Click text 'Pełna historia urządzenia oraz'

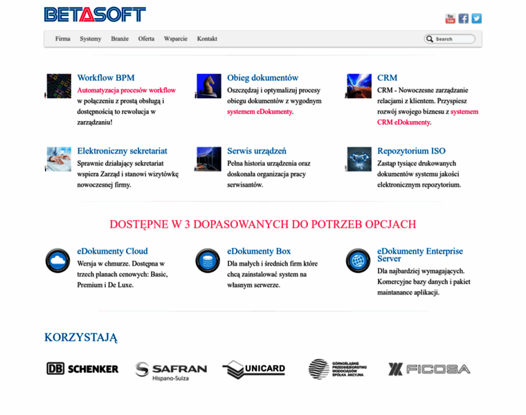[x=269, y=163]
